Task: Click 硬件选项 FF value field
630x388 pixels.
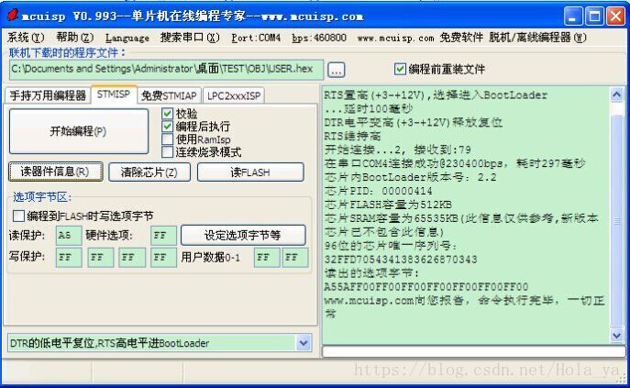Action: (x=163, y=235)
